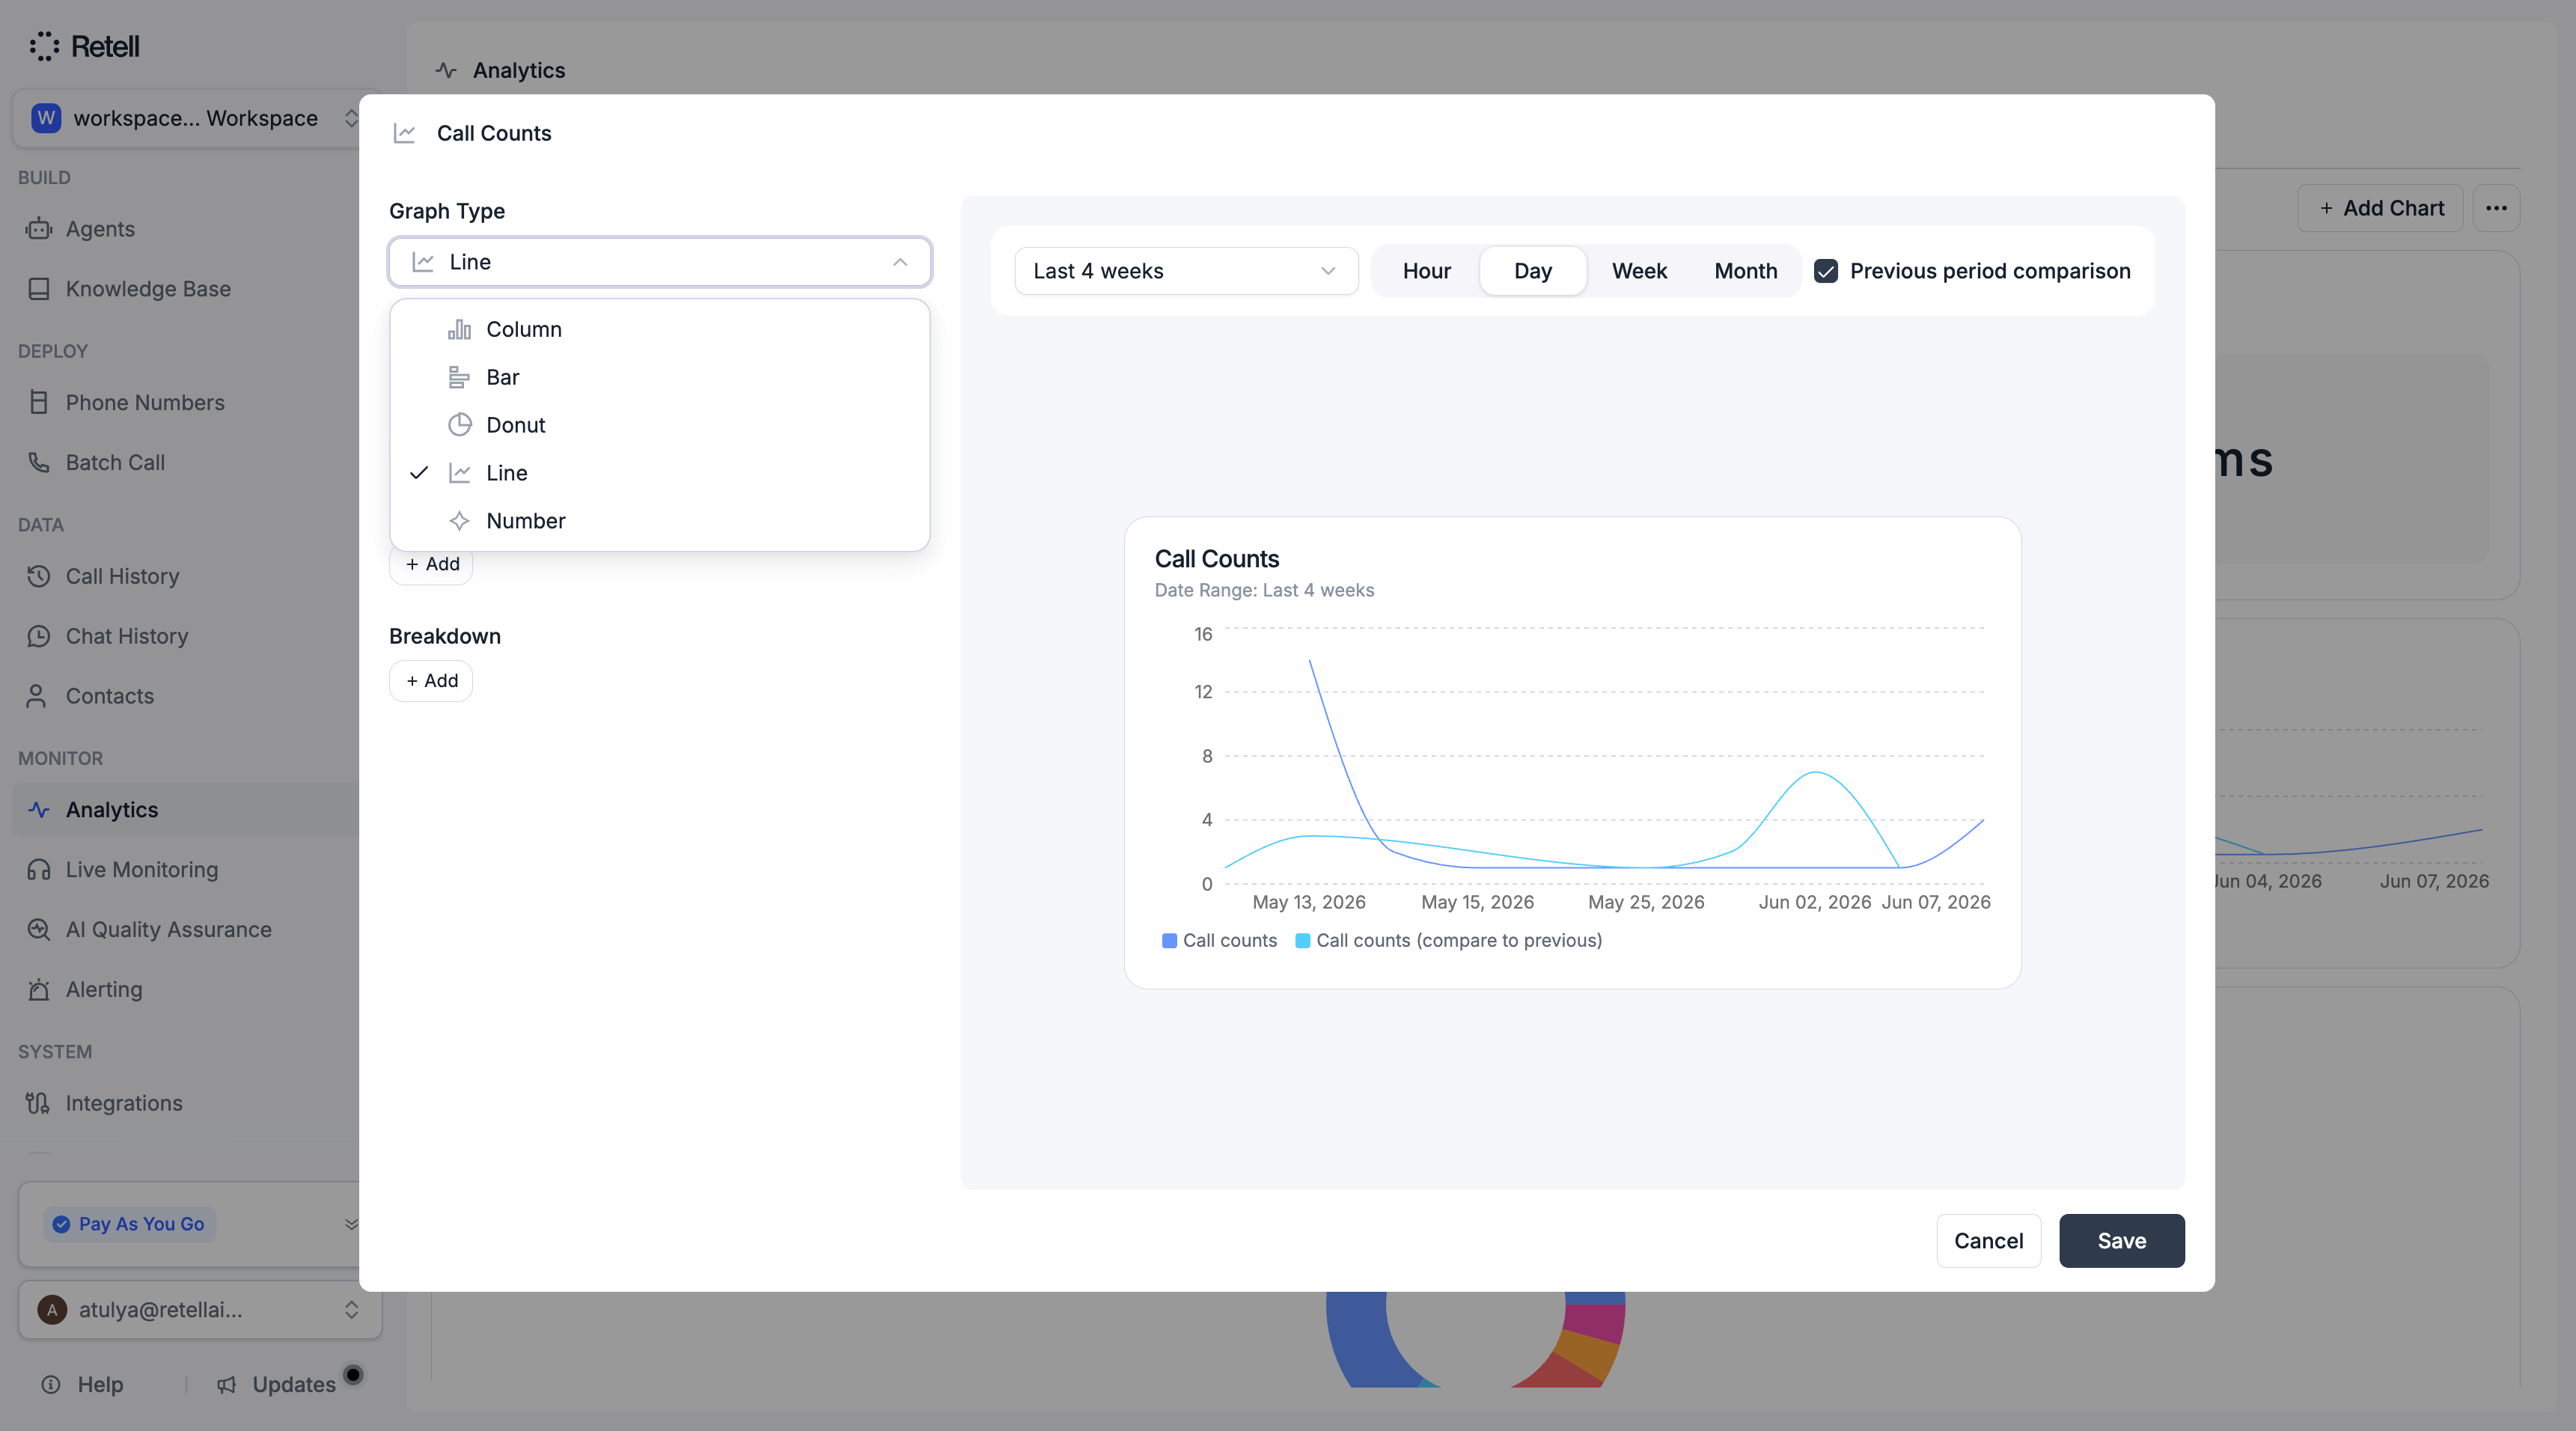Uncheck Previous period comparison checkbox
Viewport: 2576px width, 1431px height.
coord(1826,271)
